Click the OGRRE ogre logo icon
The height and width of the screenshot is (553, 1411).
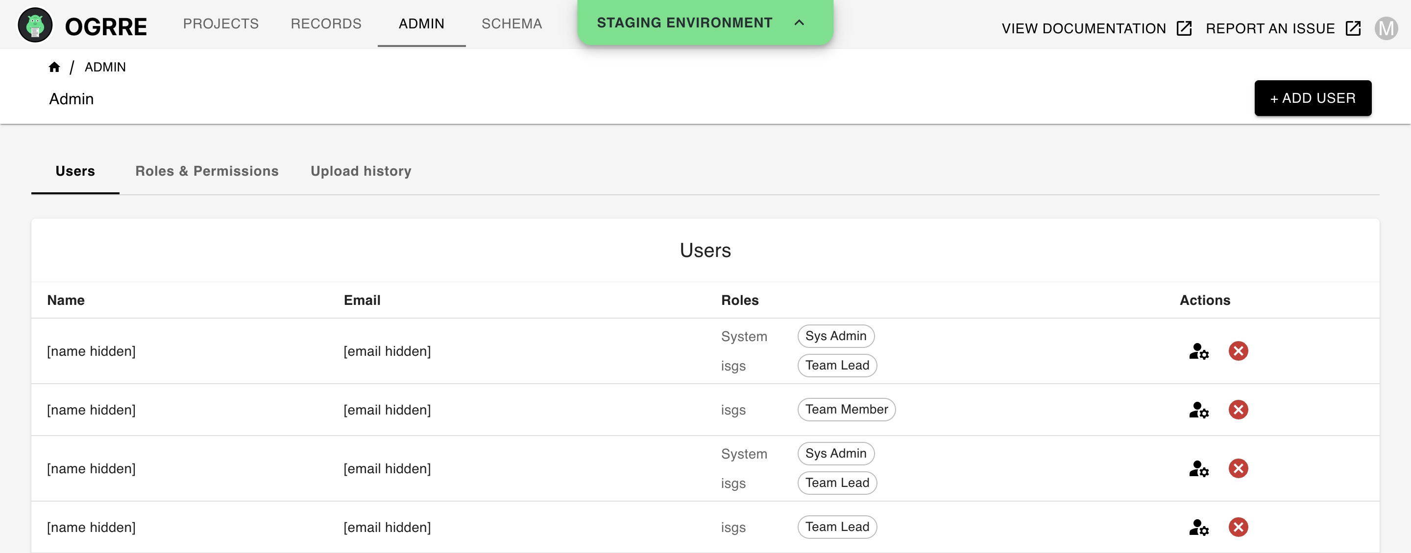tap(35, 25)
